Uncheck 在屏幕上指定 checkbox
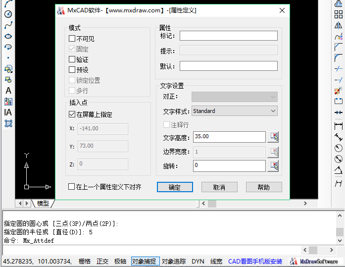 pyautogui.click(x=72, y=114)
